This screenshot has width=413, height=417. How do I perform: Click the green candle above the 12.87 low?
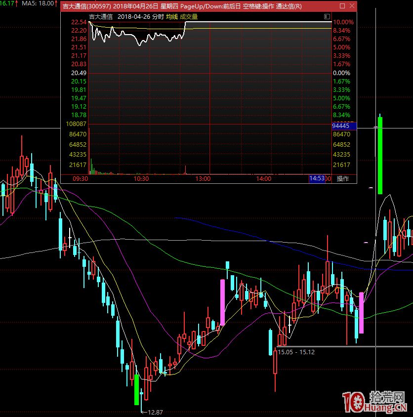pos(137,390)
